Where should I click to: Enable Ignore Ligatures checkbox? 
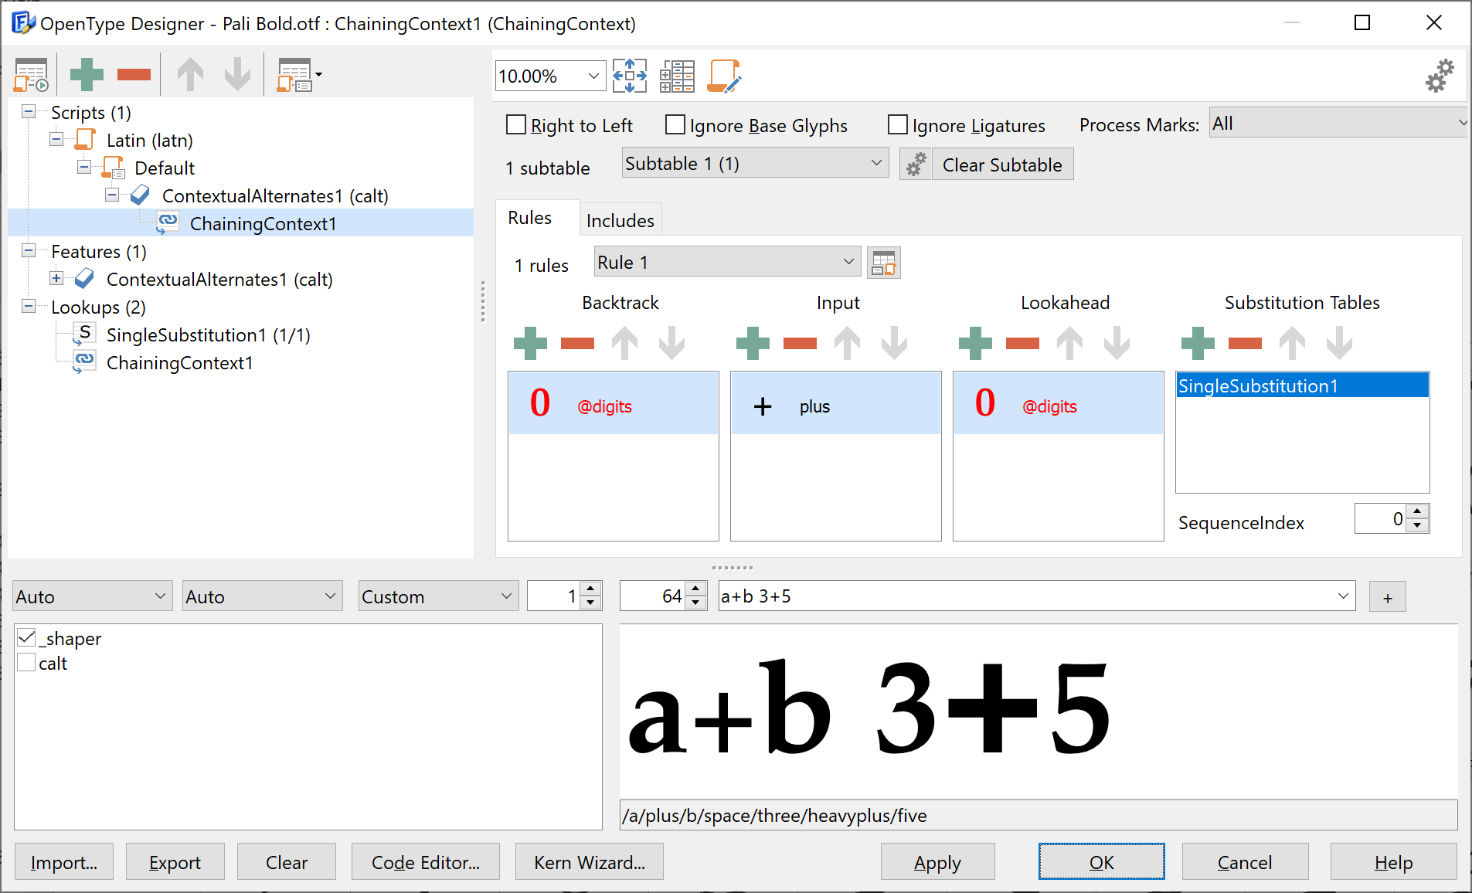pos(897,124)
